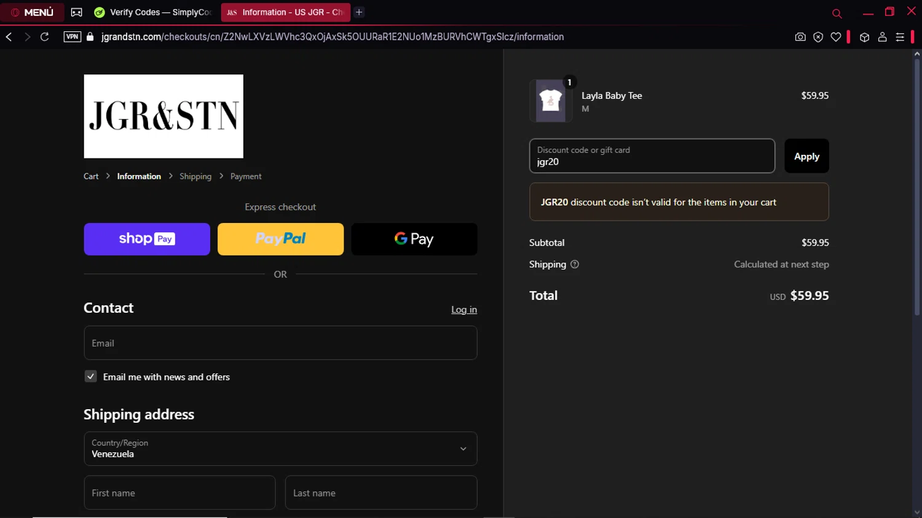Select the Information breadcrumb

(x=139, y=176)
